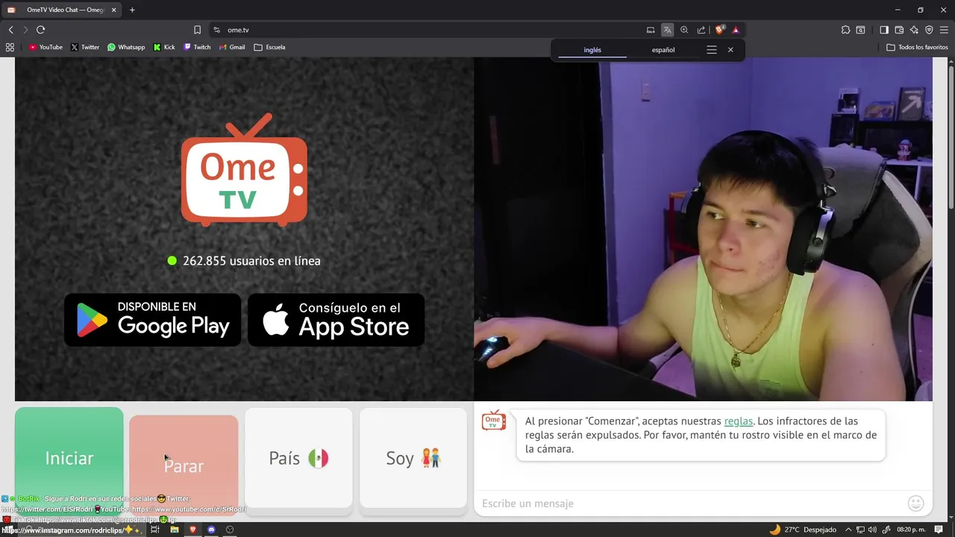Open File Explorer from the taskbar
Screen dimensions: 955x537
tap(174, 530)
